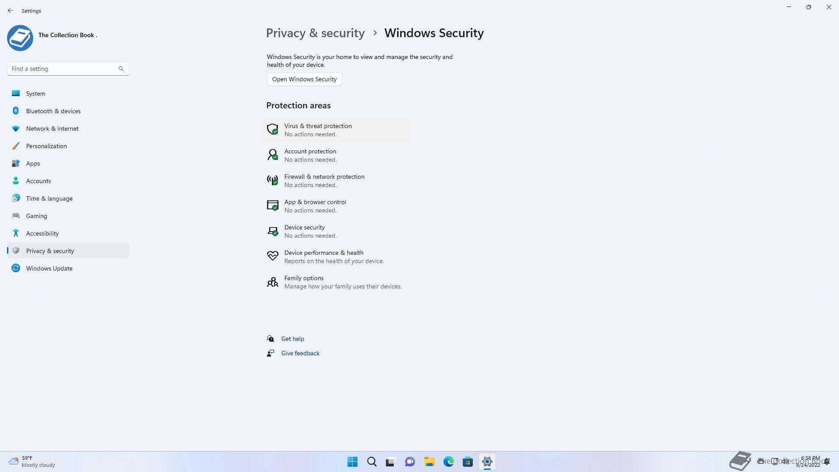This screenshot has height=472, width=839.
Task: Focus the Find a setting search box
Action: pyautogui.click(x=68, y=69)
